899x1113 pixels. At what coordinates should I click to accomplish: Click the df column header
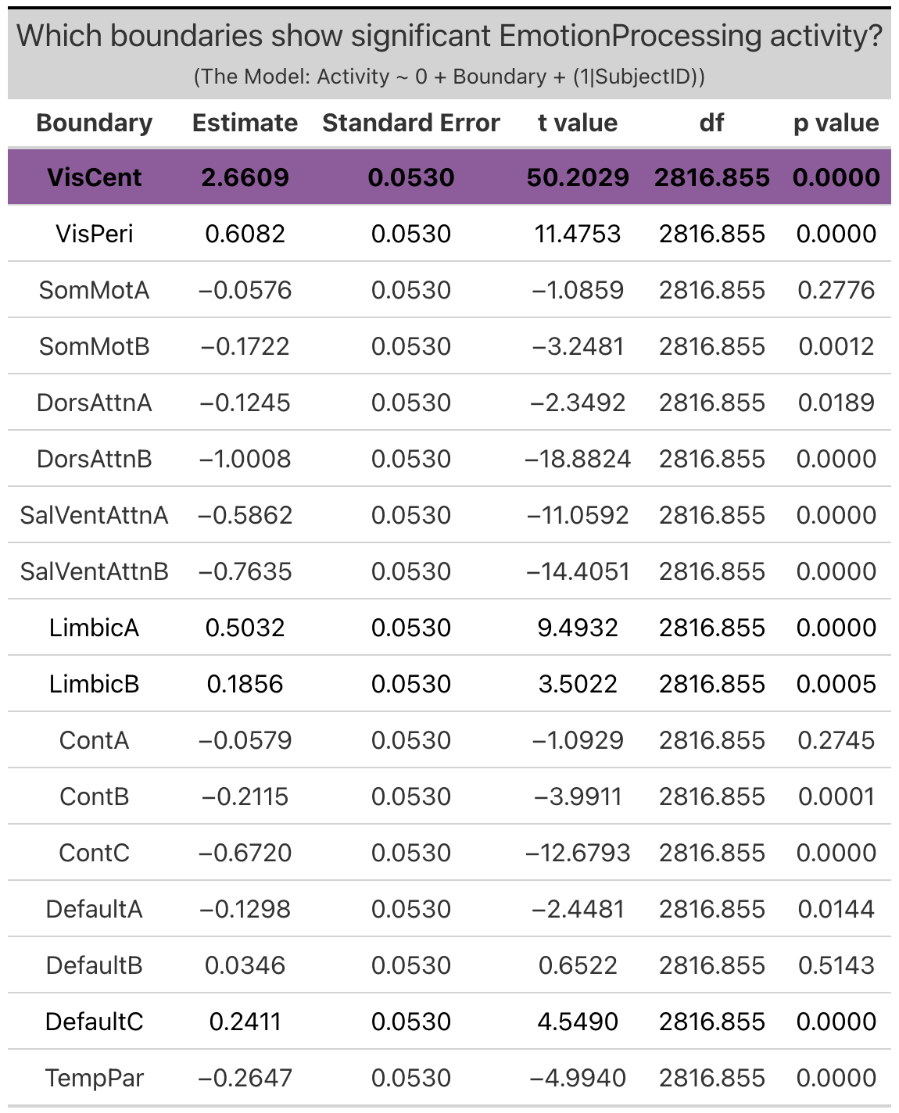(711, 123)
